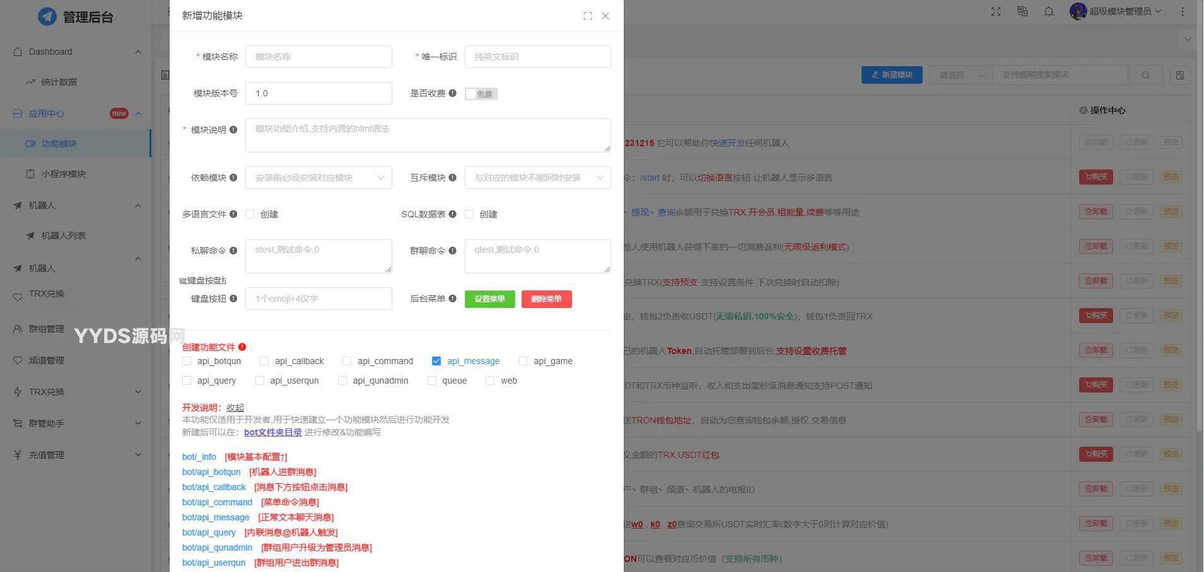
Task: Open the 依赖模块 dropdown
Action: click(319, 178)
